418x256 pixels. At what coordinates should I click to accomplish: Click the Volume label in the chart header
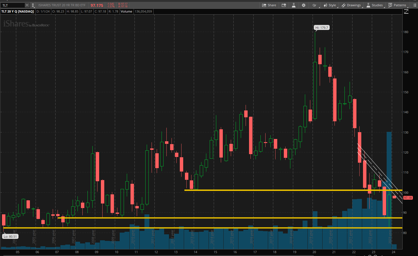tap(126, 11)
